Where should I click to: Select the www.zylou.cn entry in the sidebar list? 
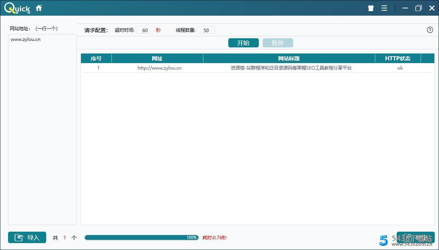pos(26,39)
